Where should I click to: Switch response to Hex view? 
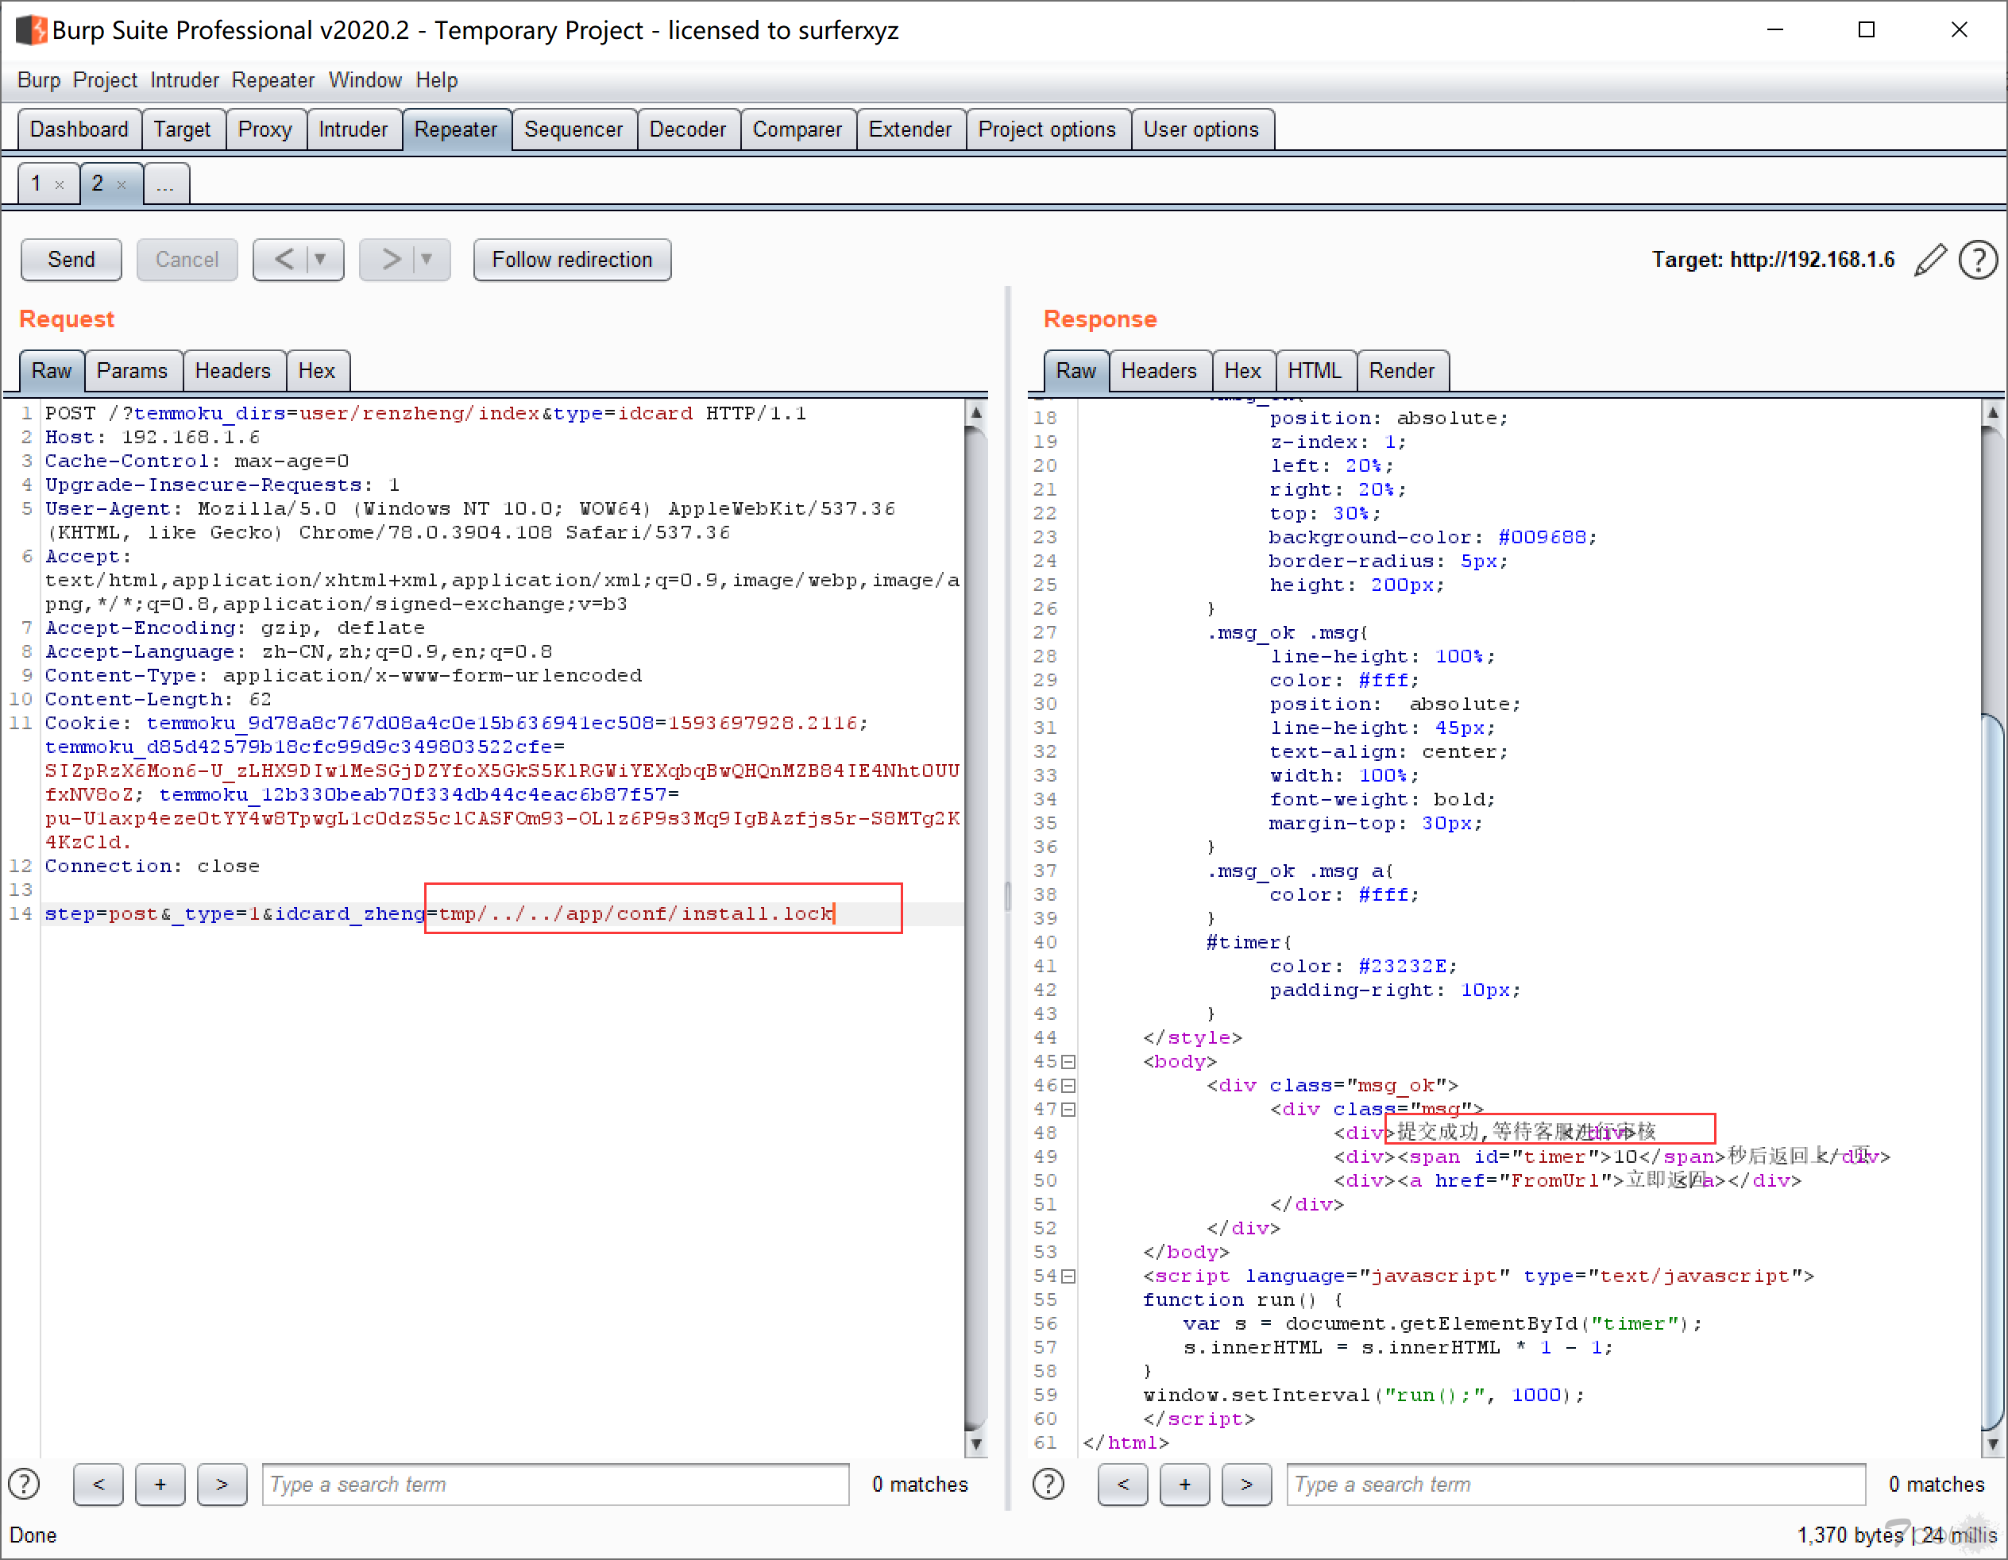1243,372
